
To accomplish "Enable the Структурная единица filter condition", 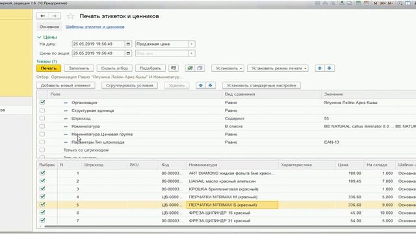I will tap(42, 110).
